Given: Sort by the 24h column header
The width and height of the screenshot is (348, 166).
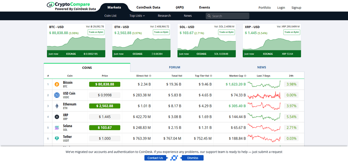Looking at the screenshot, I should click(x=291, y=76).
